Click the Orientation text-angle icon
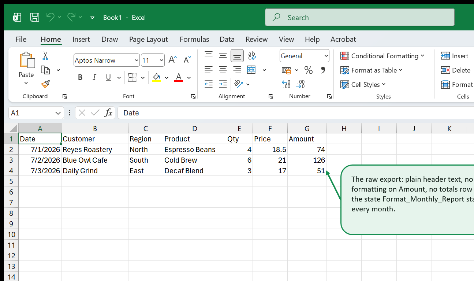 [239, 84]
